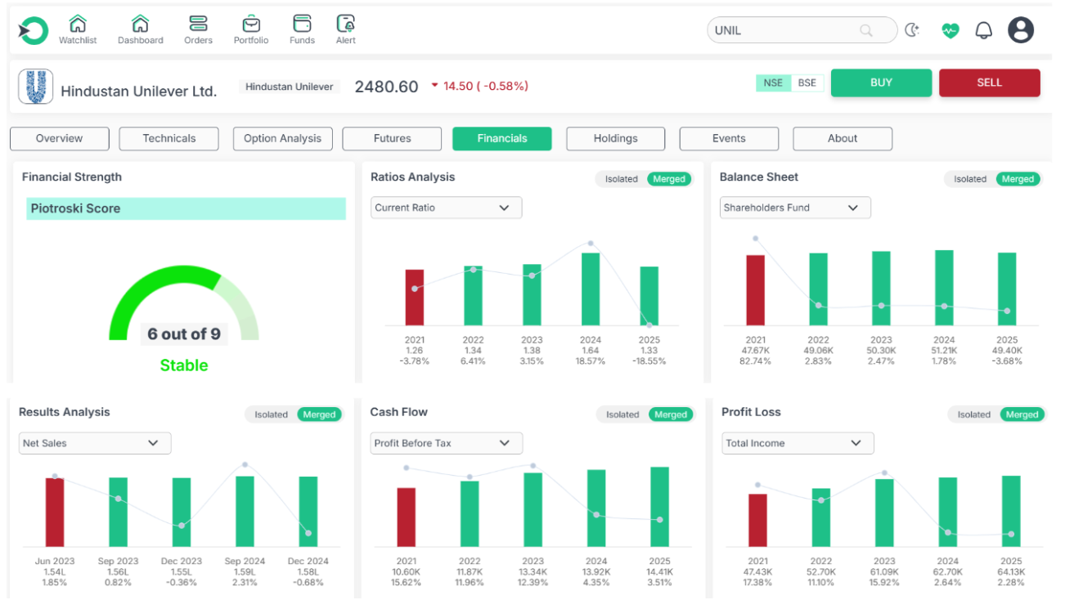Go to Dashboard via home icon
The height and width of the screenshot is (600, 1065).
coord(140,24)
